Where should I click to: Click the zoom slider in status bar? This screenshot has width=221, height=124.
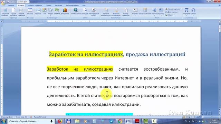tap(211, 117)
